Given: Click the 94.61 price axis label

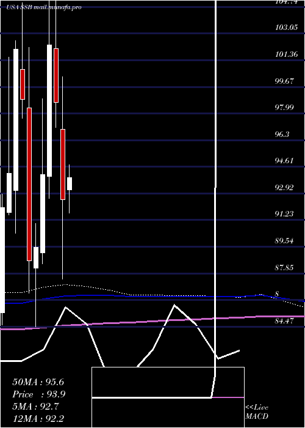Looking at the screenshot, I should 285,160.
